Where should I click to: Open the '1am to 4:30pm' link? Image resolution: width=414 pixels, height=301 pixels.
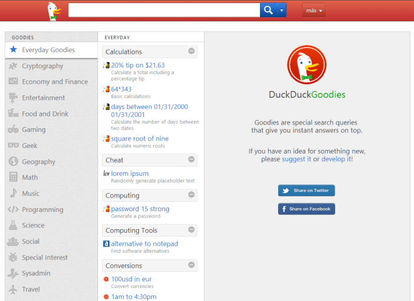133,297
